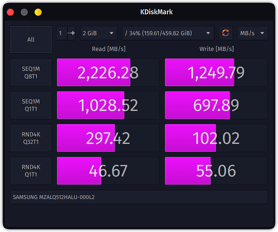The image size is (278, 232).
Task: Select the 55.06 write result field
Action: click(216, 171)
